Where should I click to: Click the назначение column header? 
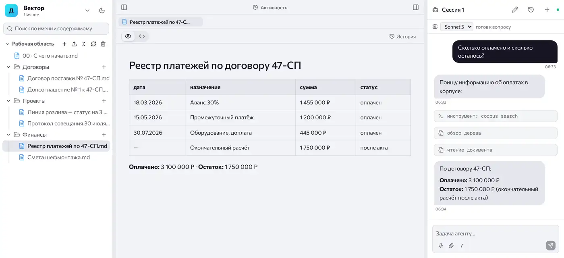coord(241,87)
